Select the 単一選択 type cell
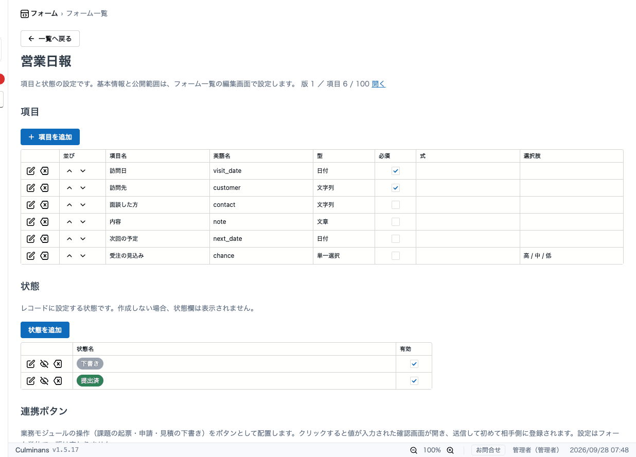 (x=344, y=256)
